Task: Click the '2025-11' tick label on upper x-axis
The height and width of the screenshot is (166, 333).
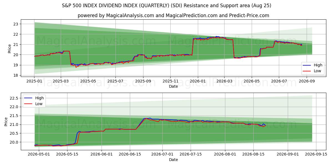Action: click(x=170, y=82)
